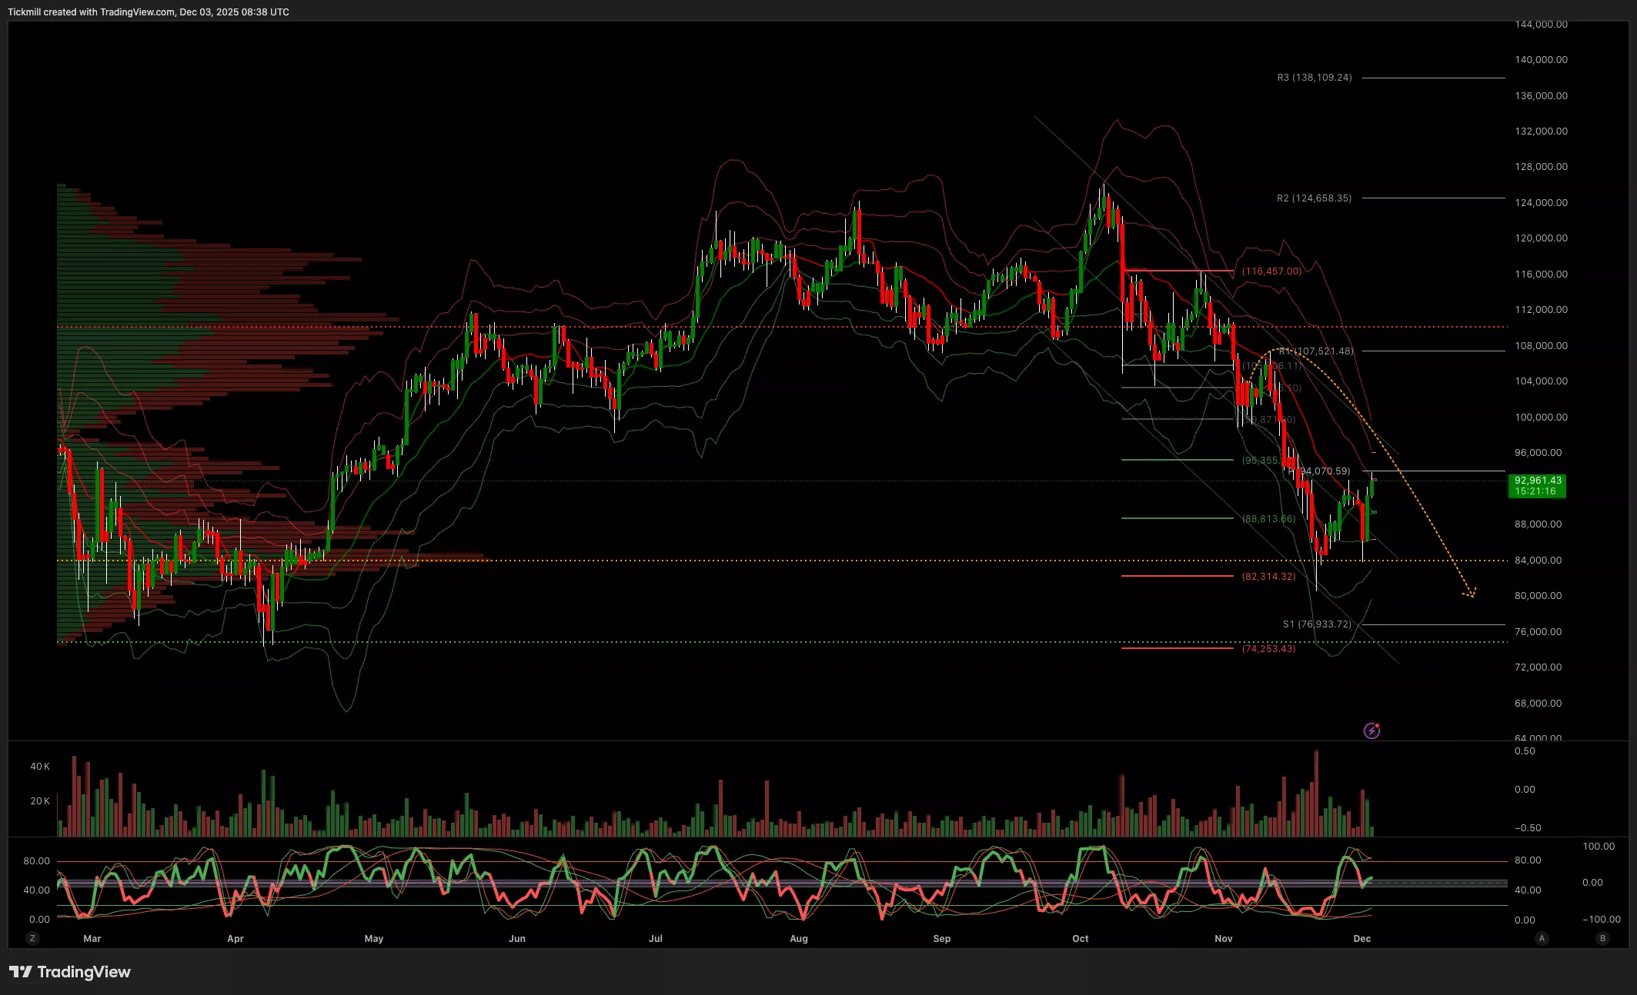Image resolution: width=1637 pixels, height=995 pixels.
Task: Click the 40 K volume axis label
Action: click(40, 766)
